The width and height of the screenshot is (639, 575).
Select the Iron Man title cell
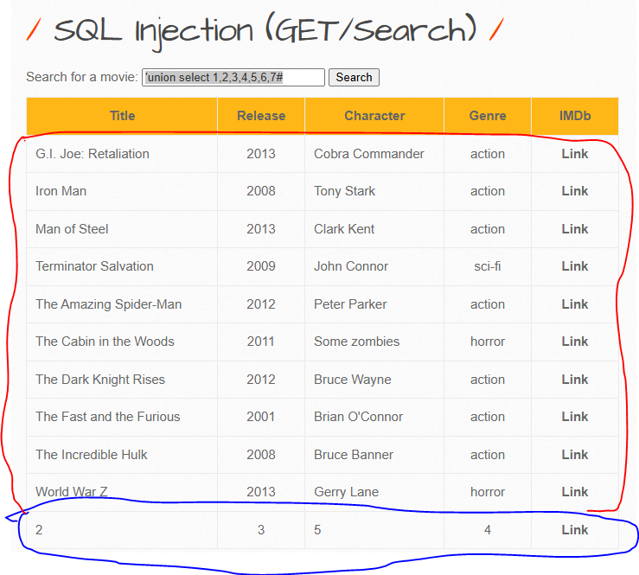(x=122, y=191)
